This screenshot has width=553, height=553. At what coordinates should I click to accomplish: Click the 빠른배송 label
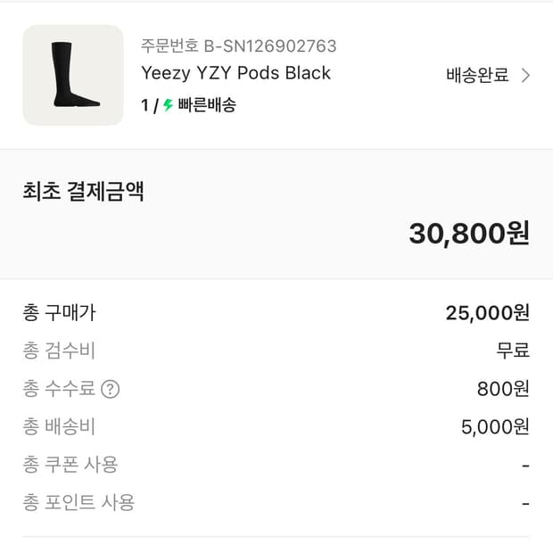pos(207,105)
